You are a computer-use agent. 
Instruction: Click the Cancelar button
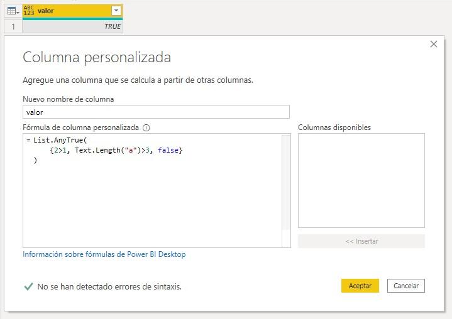click(406, 286)
